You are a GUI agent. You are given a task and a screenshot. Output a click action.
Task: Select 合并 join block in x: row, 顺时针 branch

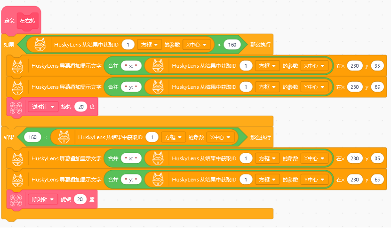pos(113,158)
